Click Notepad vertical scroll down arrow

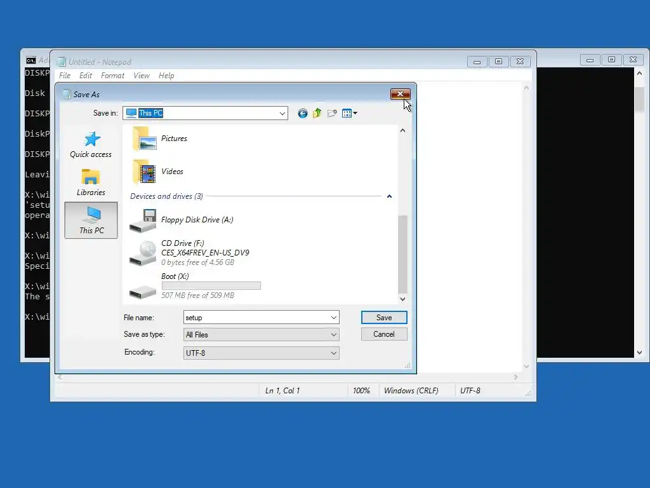click(526, 366)
